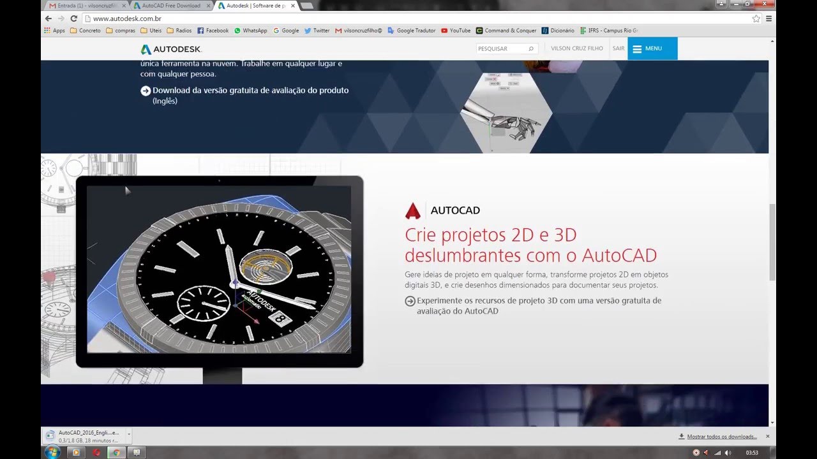Close the downloads bar

tap(768, 437)
